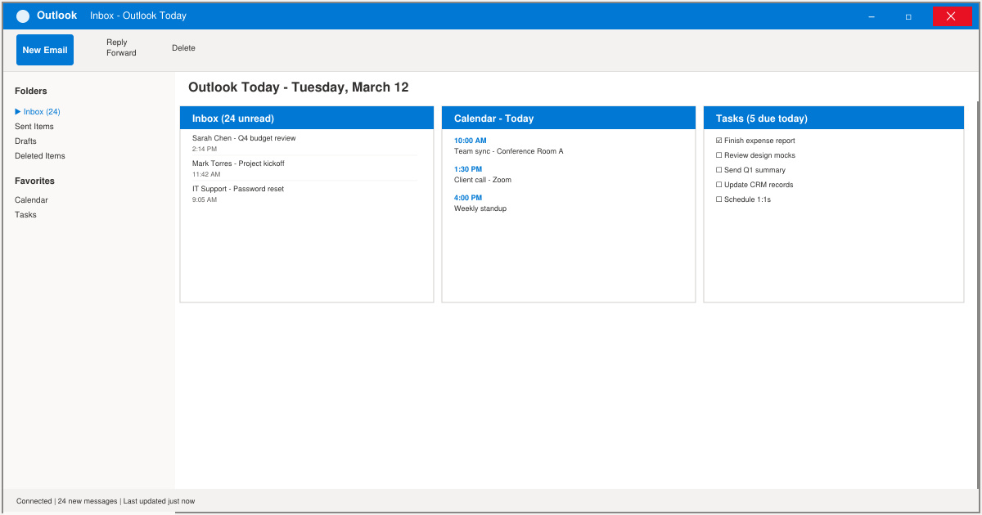Viewport: 982px width, 515px height.
Task: Open the Team sync - Conference Room A event
Action: (509, 151)
